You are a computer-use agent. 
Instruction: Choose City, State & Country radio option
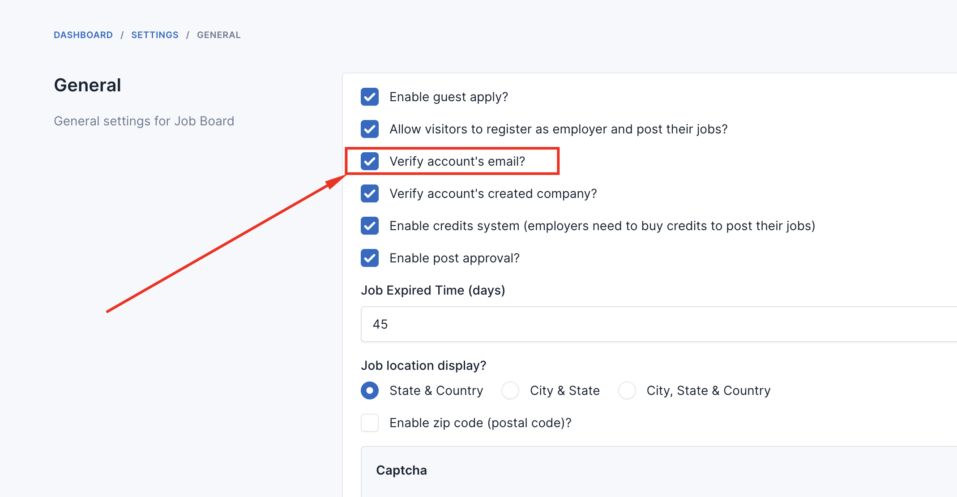coord(627,390)
